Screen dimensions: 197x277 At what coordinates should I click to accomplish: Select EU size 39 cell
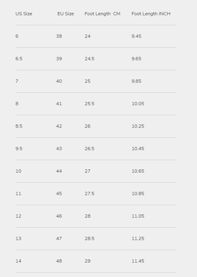(x=59, y=59)
